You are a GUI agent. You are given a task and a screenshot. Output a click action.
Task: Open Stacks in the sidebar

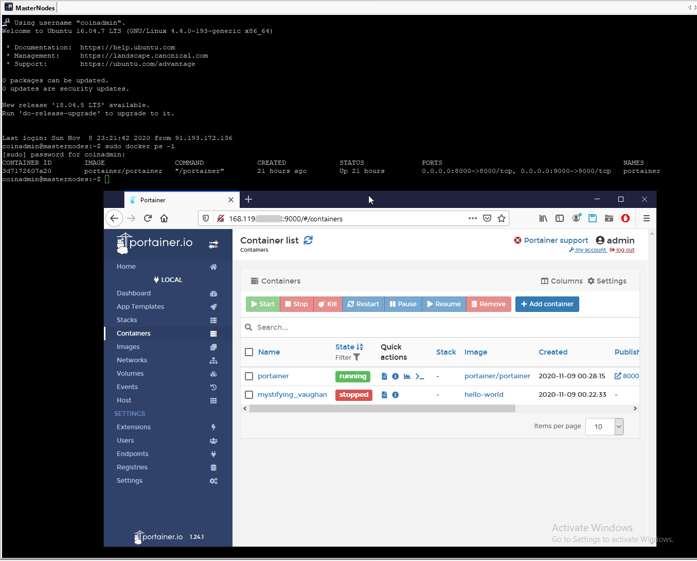(168, 320)
